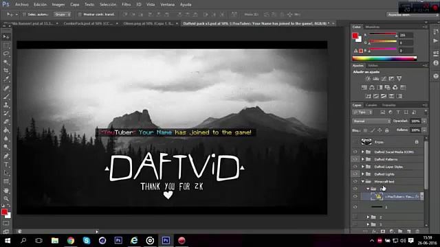Open the Relleno percentage dropdown arrow
440x247 pixels.
pos(424,130)
